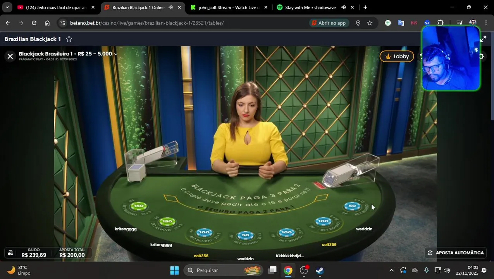Go back to the previous page
This screenshot has width=494, height=279.
pyautogui.click(x=8, y=23)
